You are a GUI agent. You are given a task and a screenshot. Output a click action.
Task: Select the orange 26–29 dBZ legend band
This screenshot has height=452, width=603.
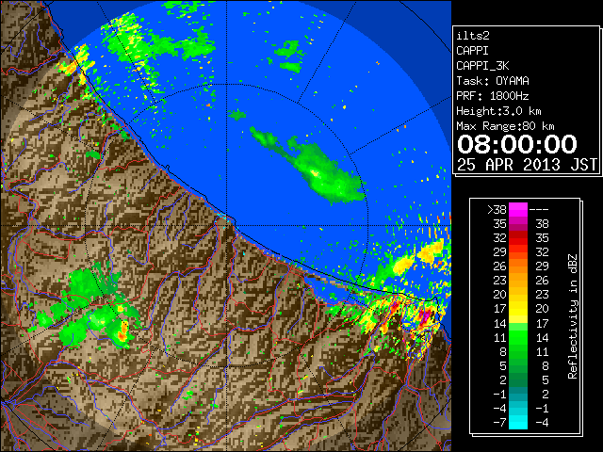coord(518,266)
